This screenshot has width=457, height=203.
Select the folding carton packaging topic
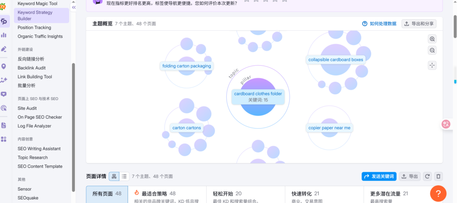point(187,66)
